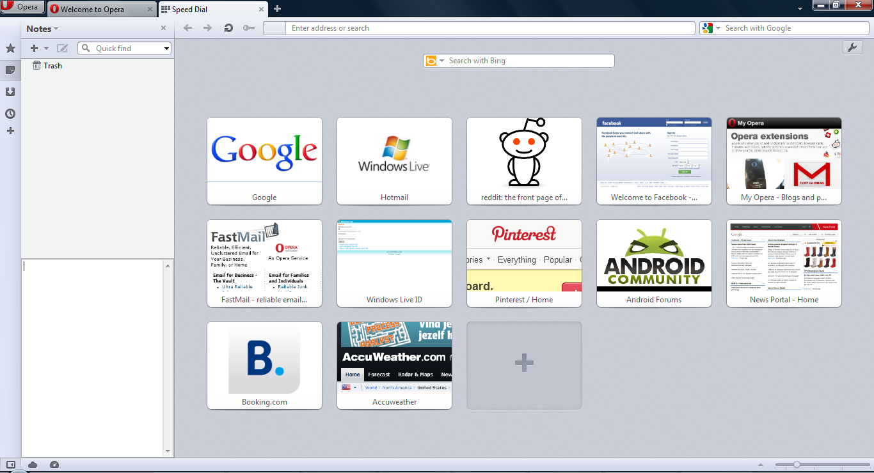This screenshot has width=874, height=473.
Task: Open the password manager key icon
Action: point(249,28)
